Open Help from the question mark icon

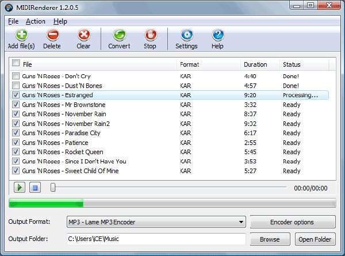coord(218,35)
